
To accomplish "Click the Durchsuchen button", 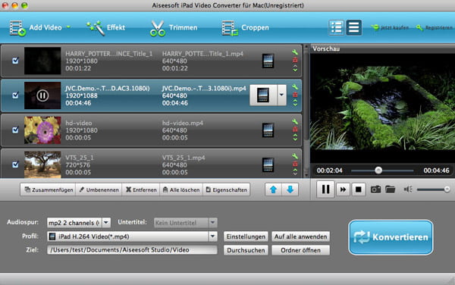I will 246,250.
